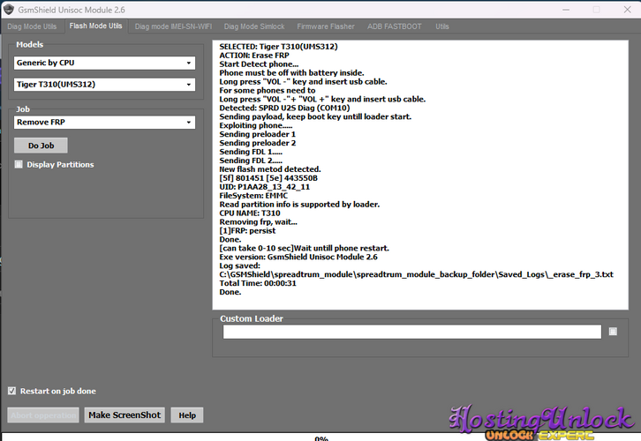This screenshot has height=441, width=641.
Task: Enable the Display Partitions checkbox
Action: pos(19,164)
